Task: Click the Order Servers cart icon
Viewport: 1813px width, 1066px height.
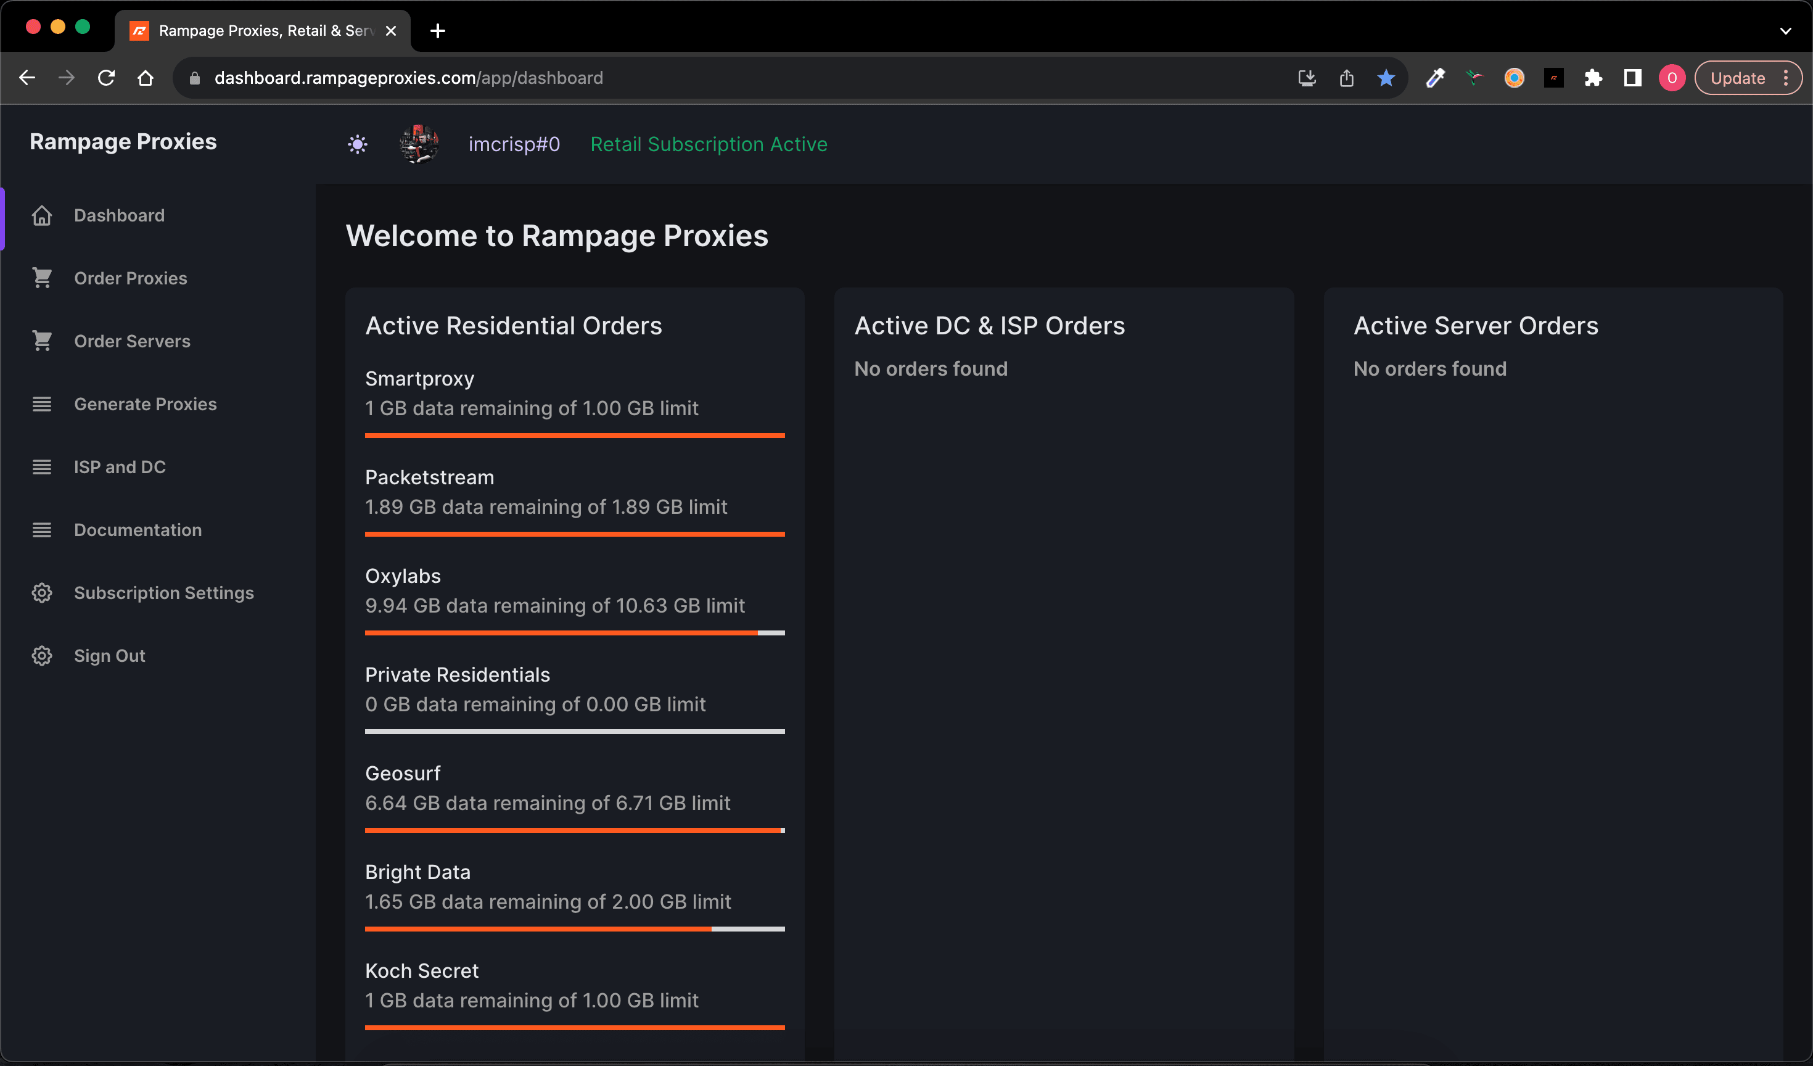Action: [42, 341]
